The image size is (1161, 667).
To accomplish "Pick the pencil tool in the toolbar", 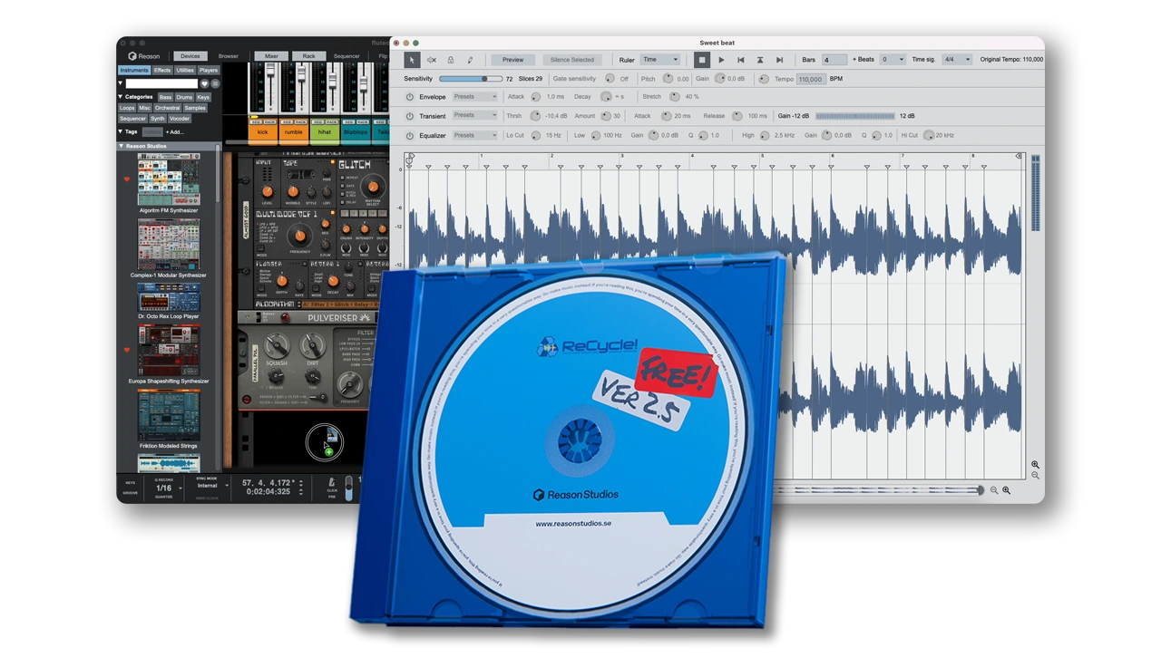I will 470,60.
